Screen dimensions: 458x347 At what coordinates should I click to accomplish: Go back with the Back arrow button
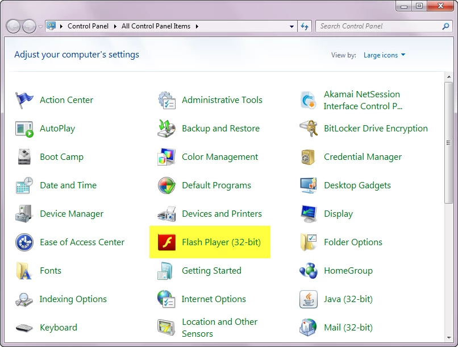pos(13,26)
